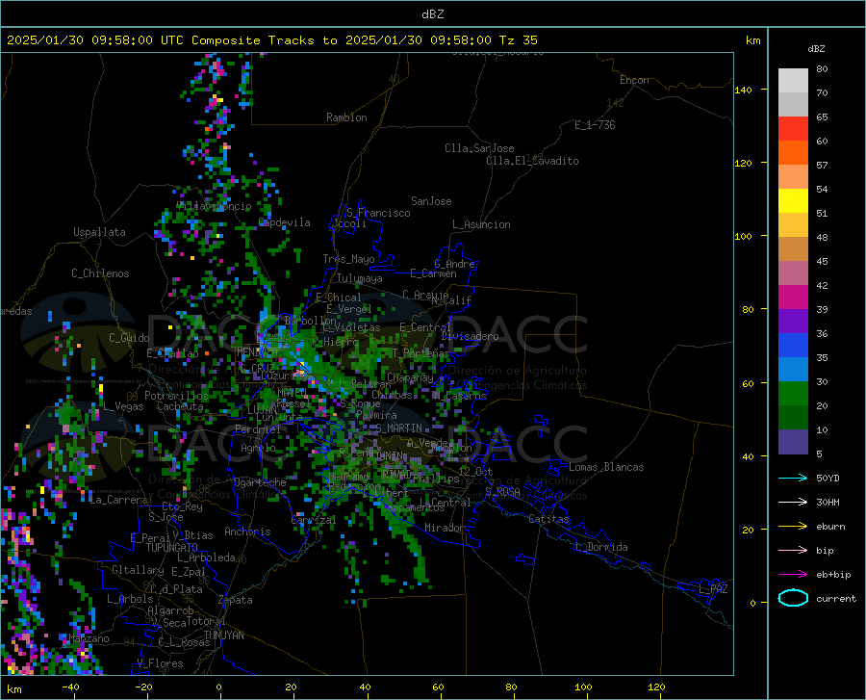Click the Anchoris map label
This screenshot has width=866, height=700.
[x=247, y=531]
